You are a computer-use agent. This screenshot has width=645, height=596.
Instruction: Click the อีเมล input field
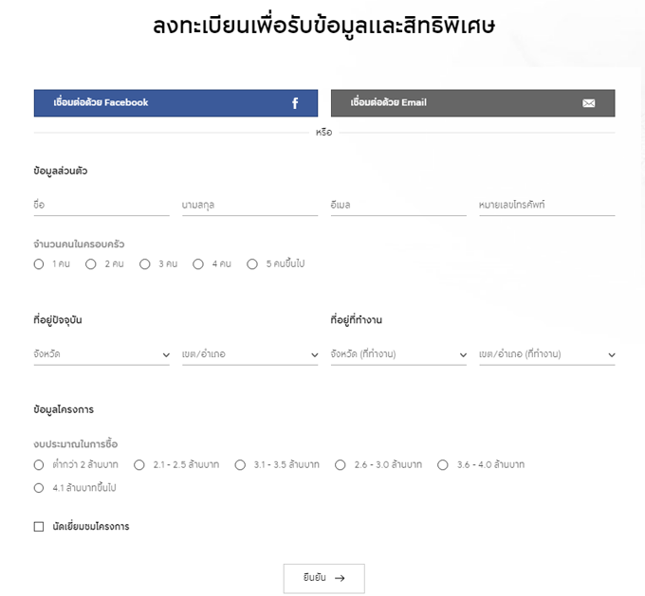(398, 205)
